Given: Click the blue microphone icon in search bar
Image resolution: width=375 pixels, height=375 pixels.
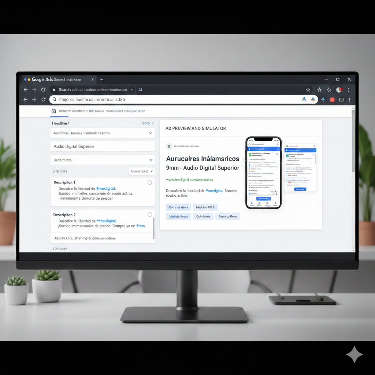Looking at the screenshot, I should coord(304,99).
